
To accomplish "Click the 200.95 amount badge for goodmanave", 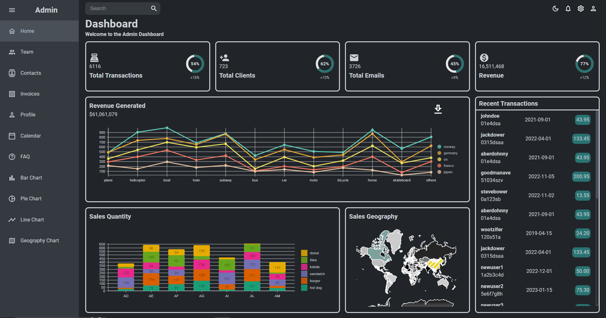I will 581,177.
